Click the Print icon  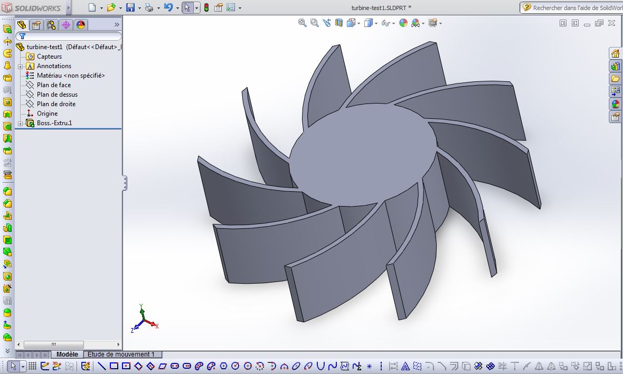click(149, 7)
